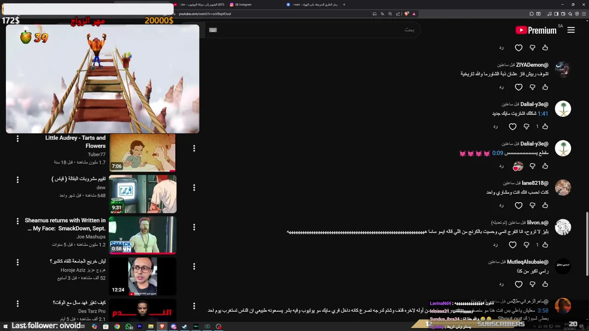589x331 pixels.
Task: Open the Leo AI sparkle icon
Action: [571, 14]
